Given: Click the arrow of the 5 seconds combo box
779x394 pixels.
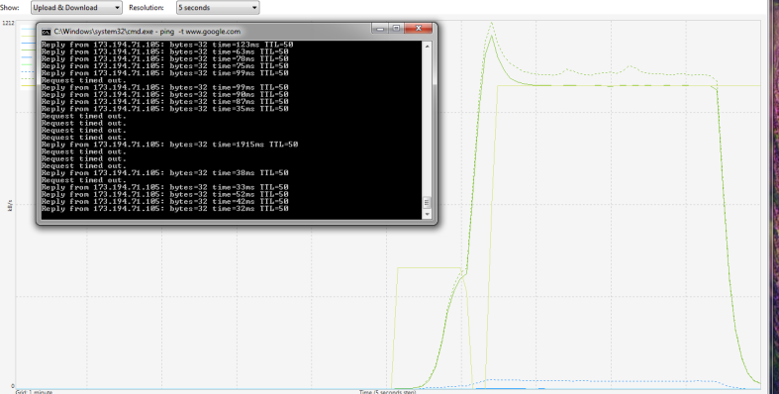Looking at the screenshot, I should coord(254,8).
